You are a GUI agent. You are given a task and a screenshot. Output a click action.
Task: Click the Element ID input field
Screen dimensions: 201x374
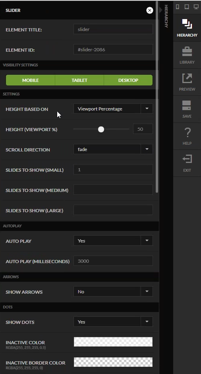tap(113, 49)
